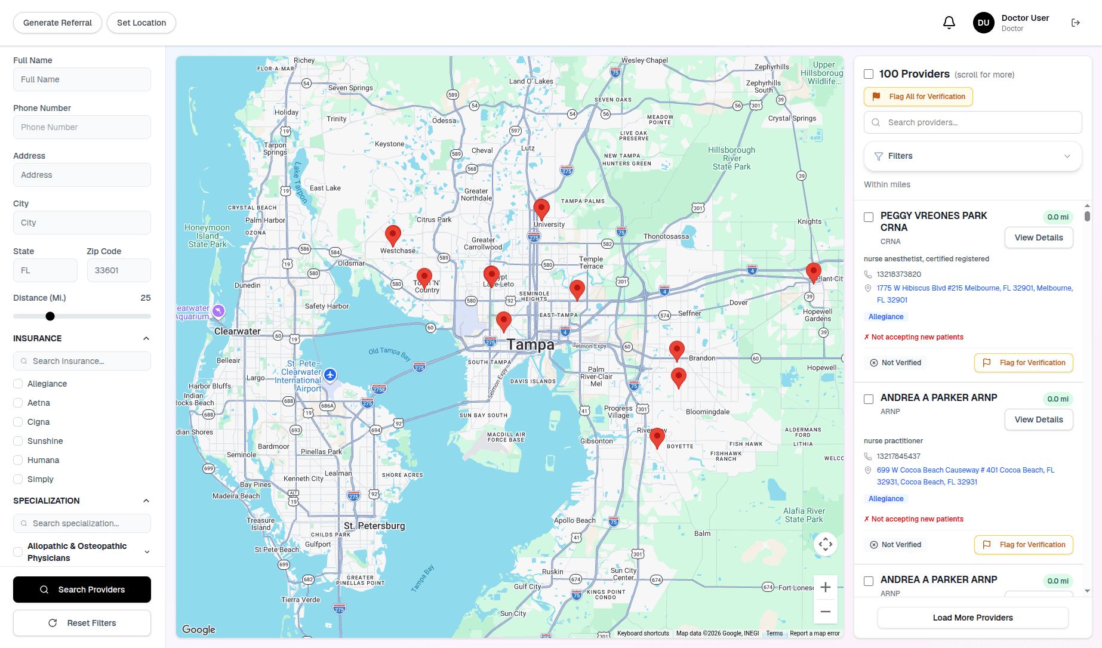Click the Clearwater Aquarium marker

click(x=218, y=310)
